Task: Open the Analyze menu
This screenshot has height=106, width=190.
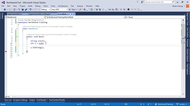Action: point(80,6)
